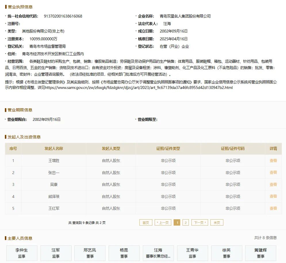The height and width of the screenshot is (263, 286).
Task: Click registration status 在营（开业）企业
Action: (x=174, y=46)
